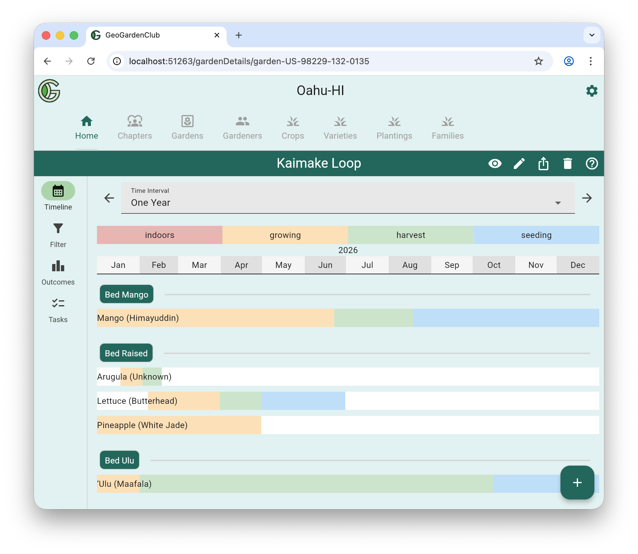Open the settings gear icon
This screenshot has height=554, width=638.
(x=592, y=91)
